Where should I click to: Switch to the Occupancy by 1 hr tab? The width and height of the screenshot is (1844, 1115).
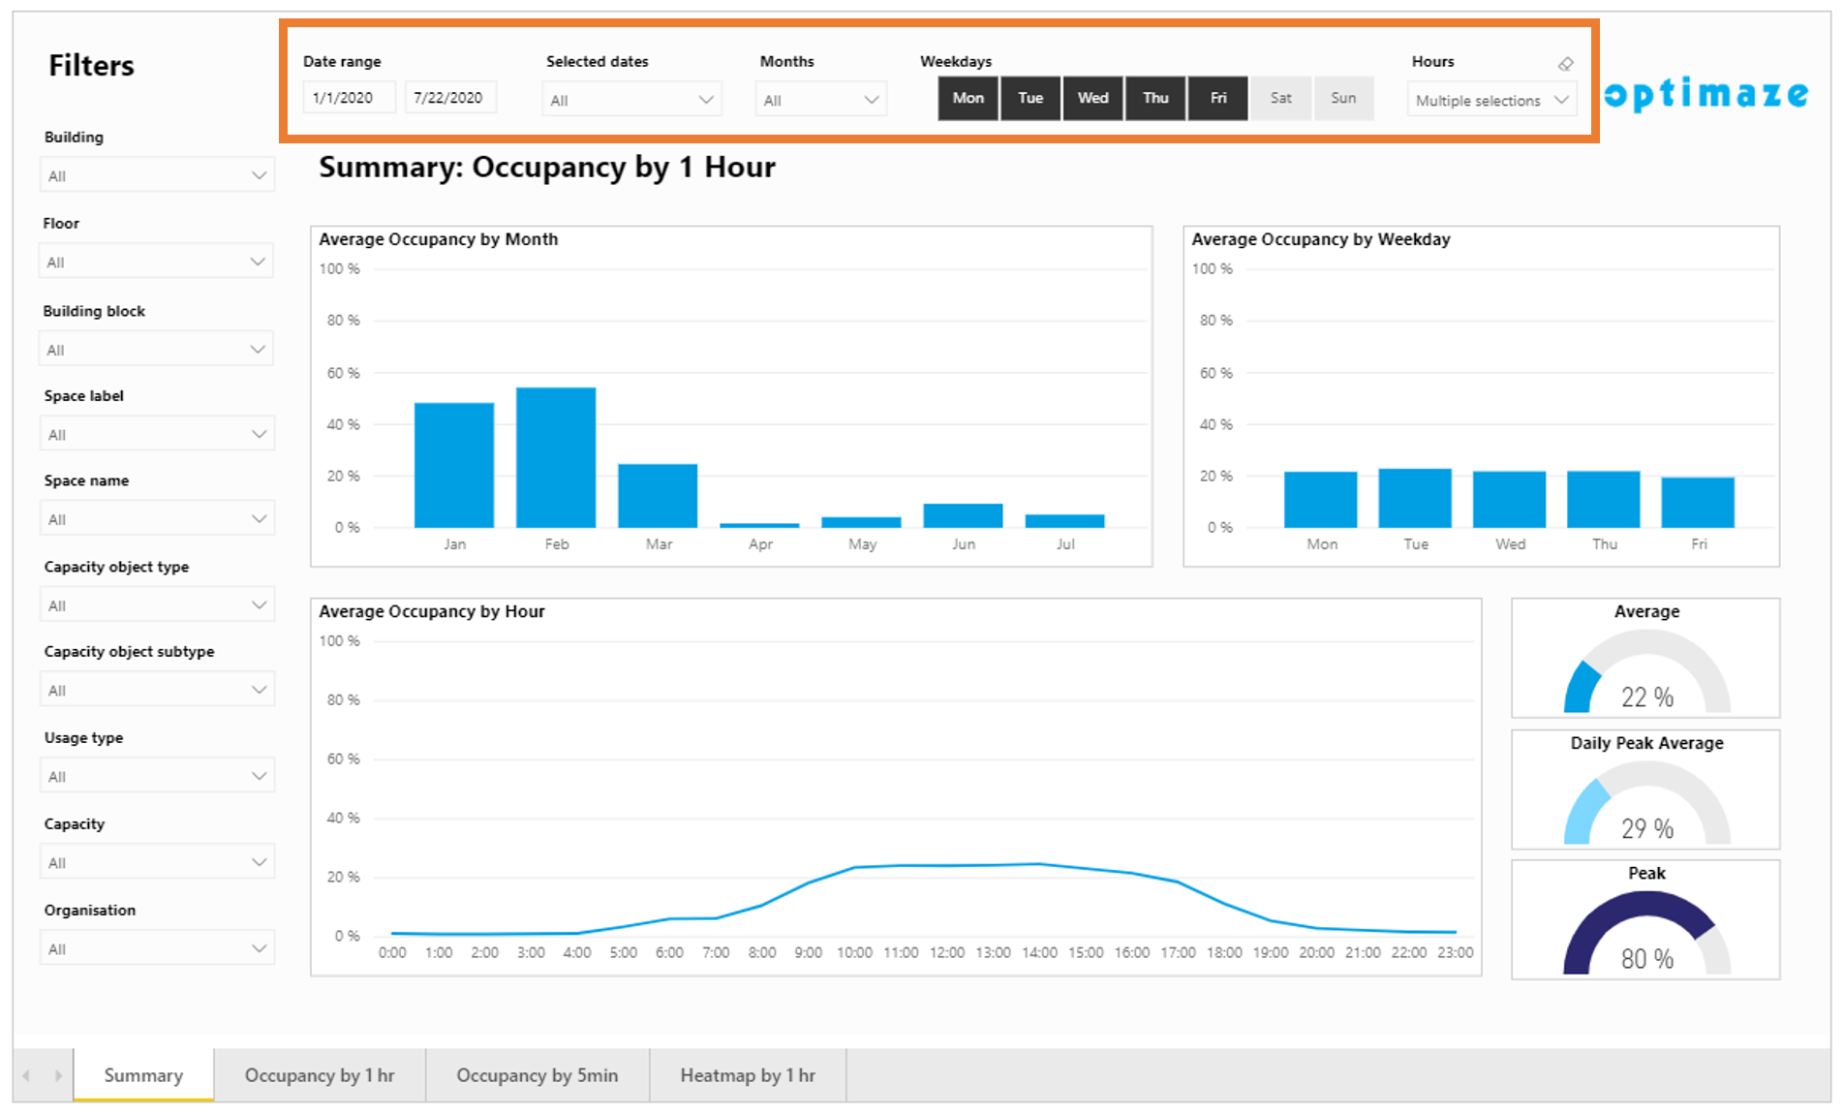320,1075
